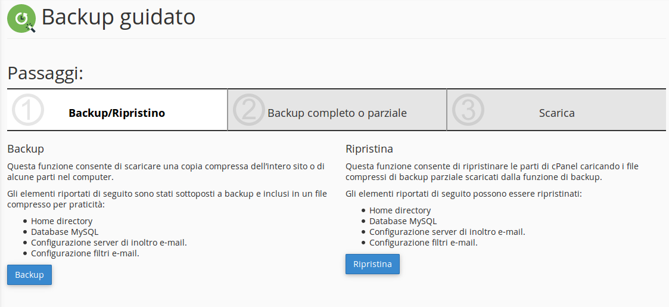Click the Ripristina section heading
This screenshot has height=307, width=669.
369,149
